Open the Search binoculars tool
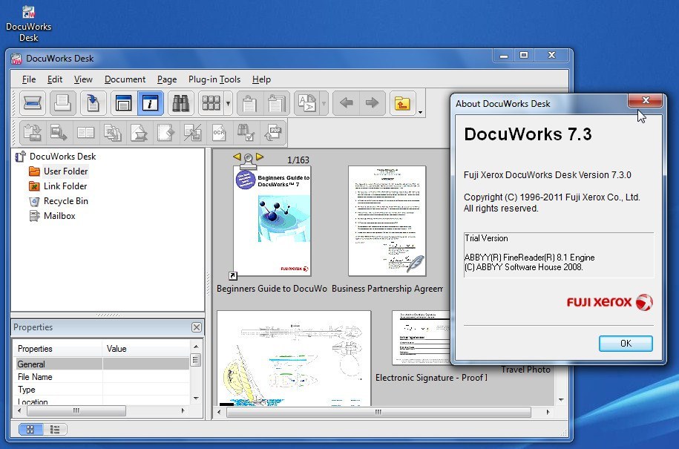Viewport: 679px width, 449px height. [180, 103]
